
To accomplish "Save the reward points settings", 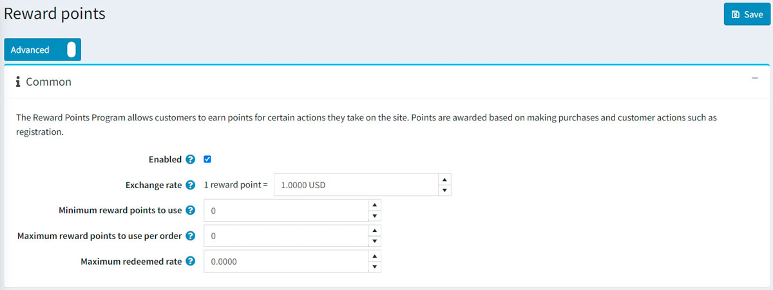I will (x=747, y=14).
